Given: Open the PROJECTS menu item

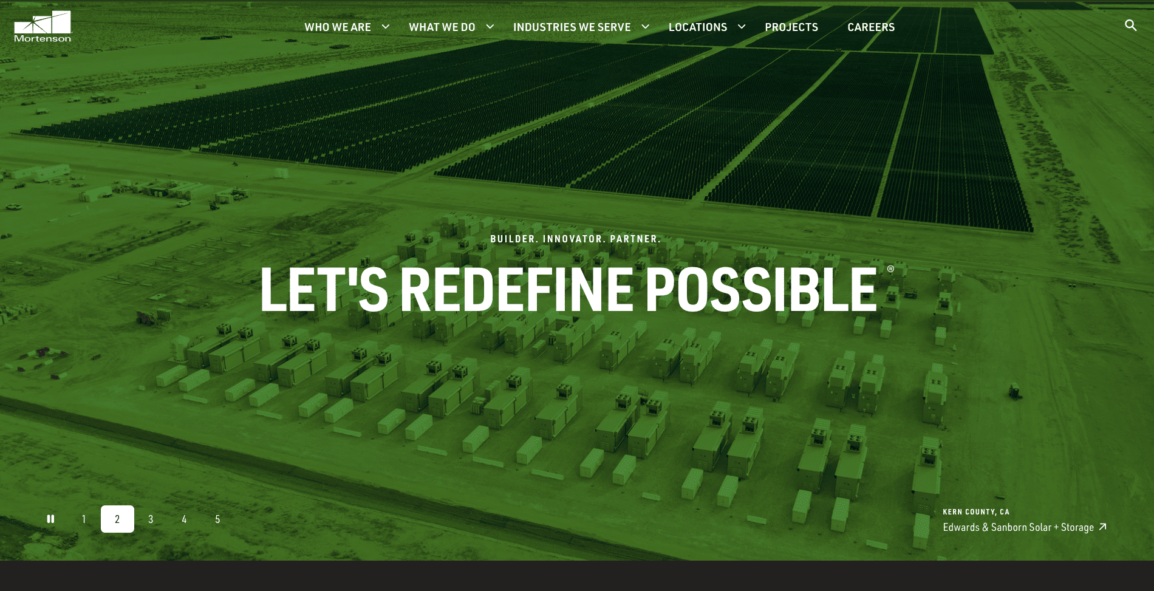Looking at the screenshot, I should [x=791, y=27].
